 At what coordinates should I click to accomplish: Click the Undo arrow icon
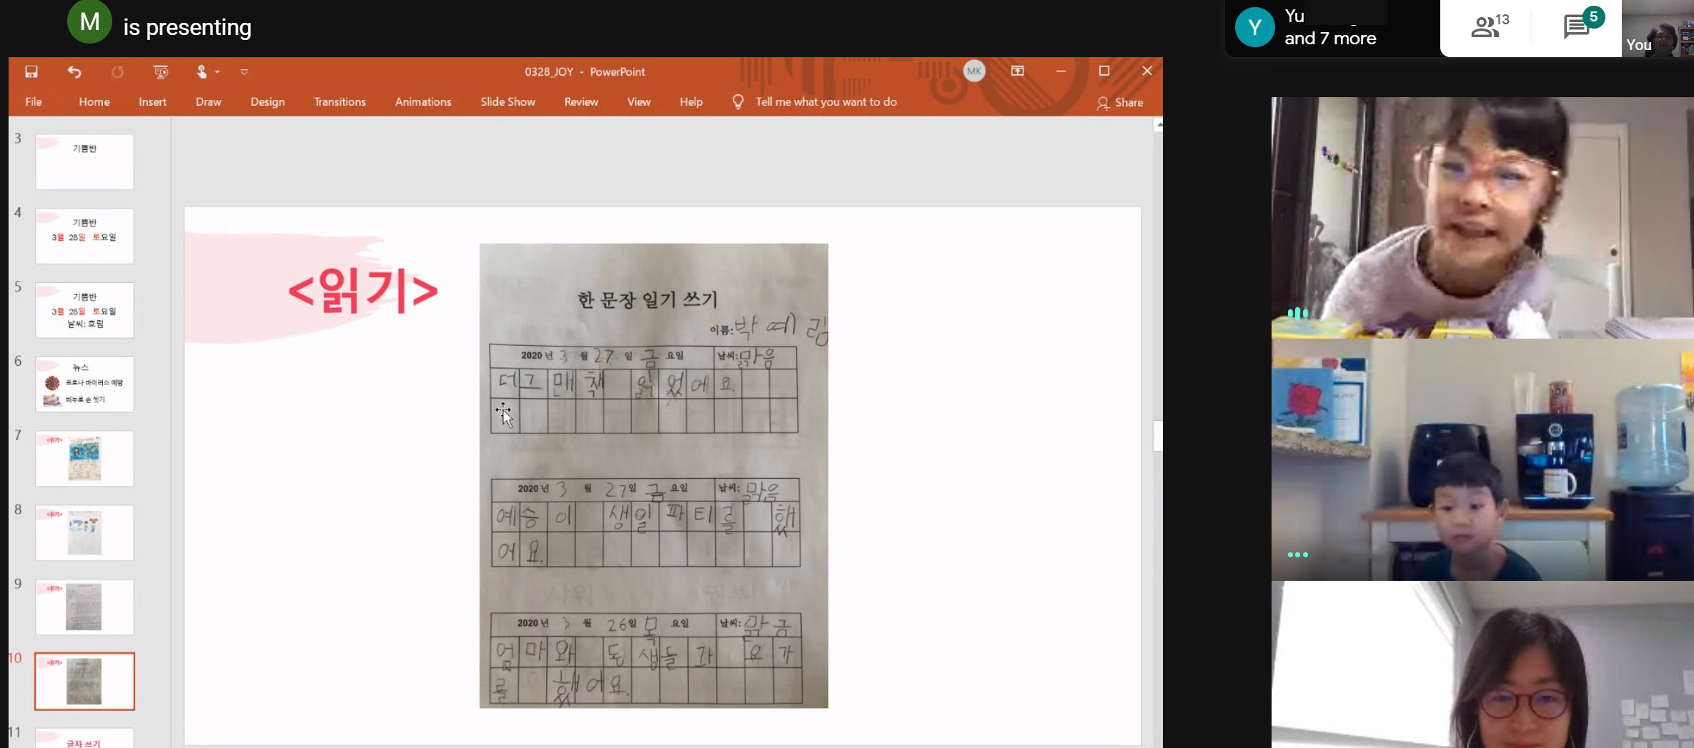[74, 71]
